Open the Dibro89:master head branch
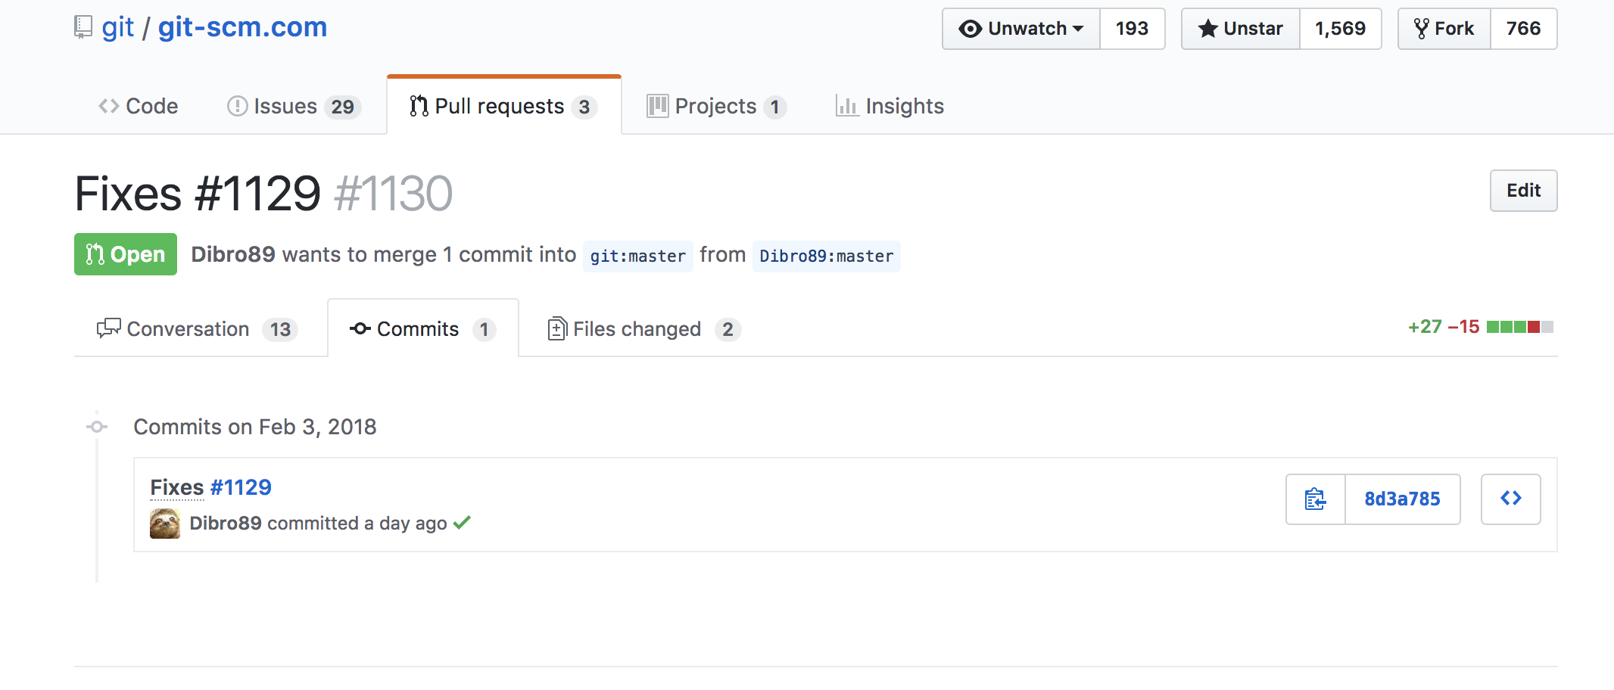 pyautogui.click(x=826, y=256)
